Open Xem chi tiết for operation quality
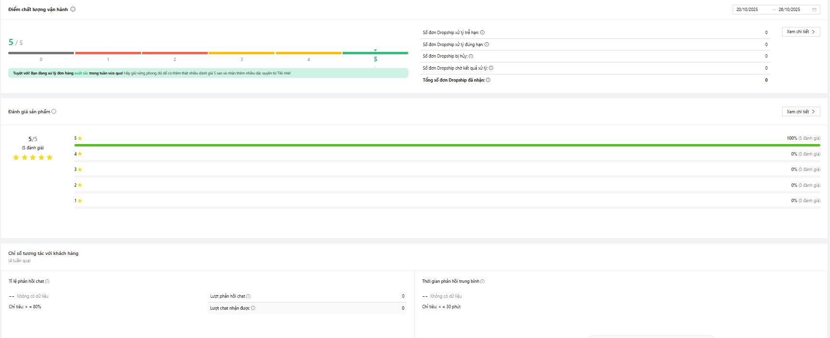This screenshot has height=338, width=830. (801, 32)
